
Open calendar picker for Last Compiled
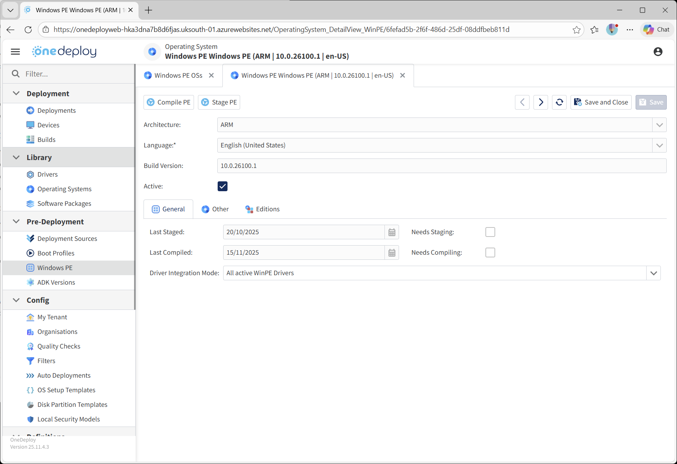click(392, 253)
